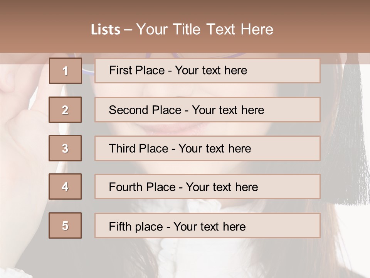Select the number 2 list marker

[x=65, y=110]
